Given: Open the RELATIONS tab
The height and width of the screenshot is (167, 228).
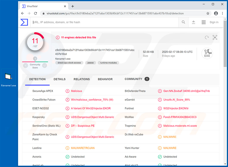Looking at the screenshot, I should [82, 79].
